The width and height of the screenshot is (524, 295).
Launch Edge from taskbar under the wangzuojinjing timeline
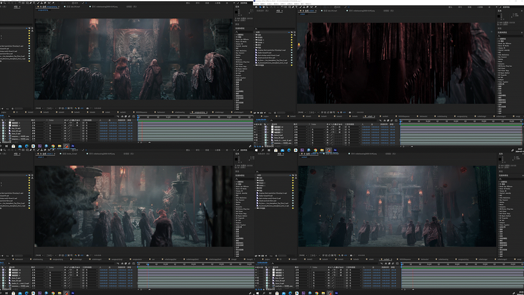click(27, 146)
